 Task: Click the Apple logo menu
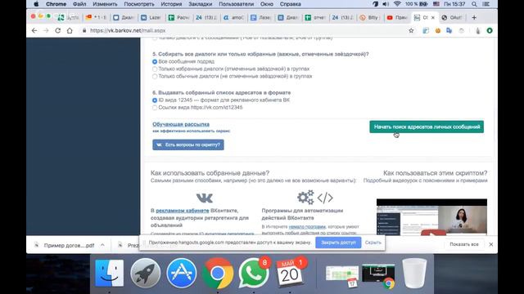(x=36, y=4)
